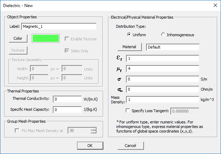Screen dimensions: 221x154
Task: Select the Uniform distribution type
Action: coord(129,35)
